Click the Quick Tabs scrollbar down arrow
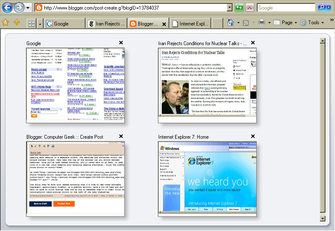 click(x=322, y=218)
